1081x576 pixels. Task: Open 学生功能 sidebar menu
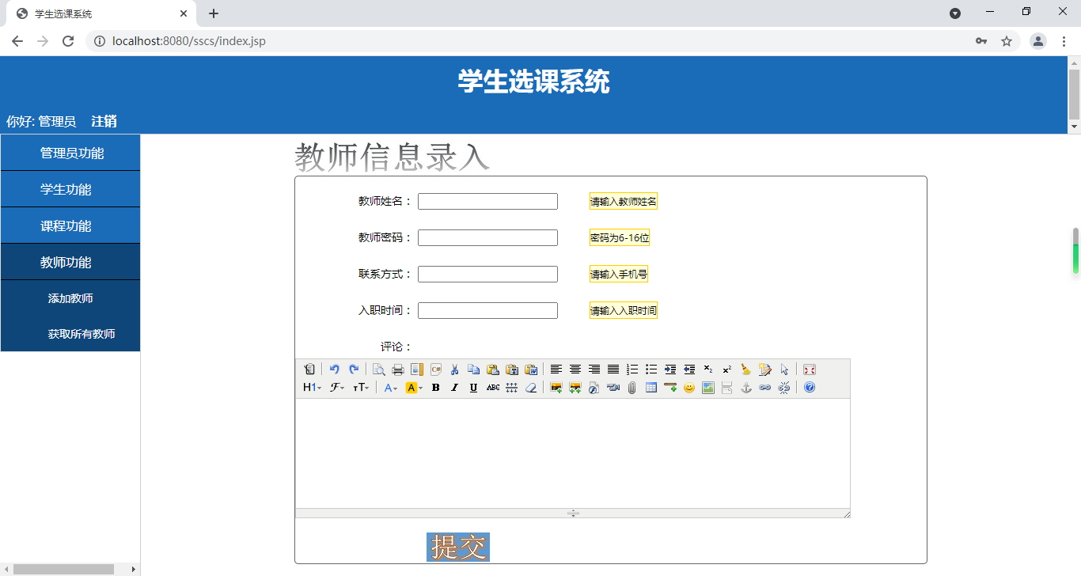click(70, 189)
